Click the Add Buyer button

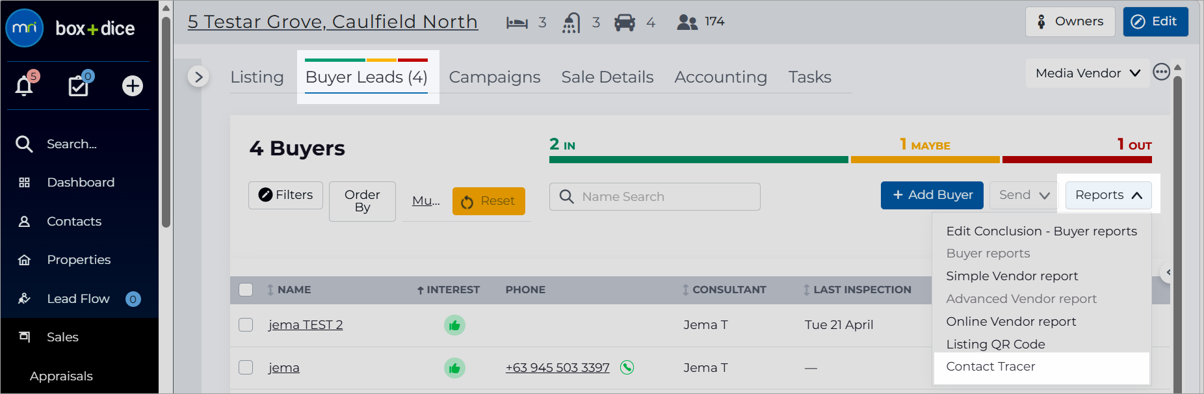click(932, 195)
